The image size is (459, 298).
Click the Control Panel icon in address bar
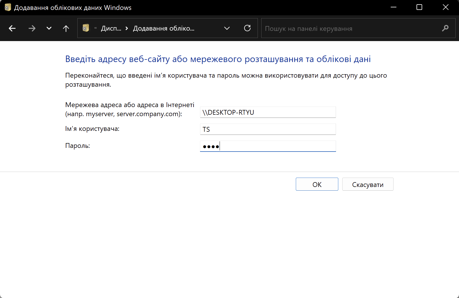85,28
